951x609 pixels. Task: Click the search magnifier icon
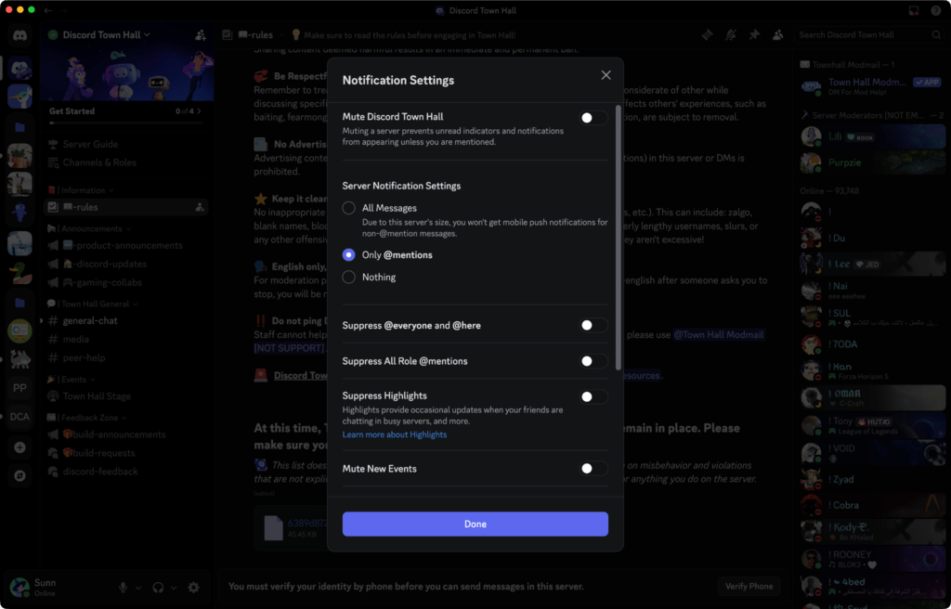[936, 35]
